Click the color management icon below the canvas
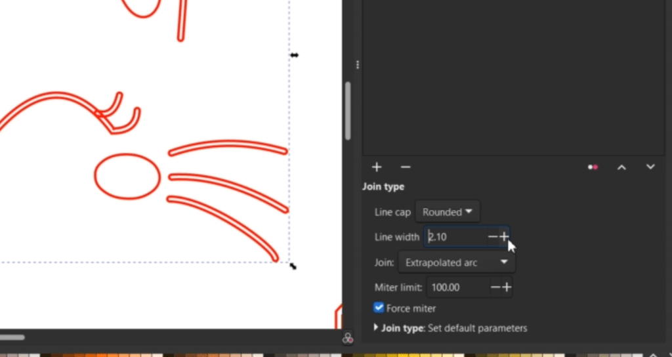Image resolution: width=672 pixels, height=357 pixels. [348, 338]
